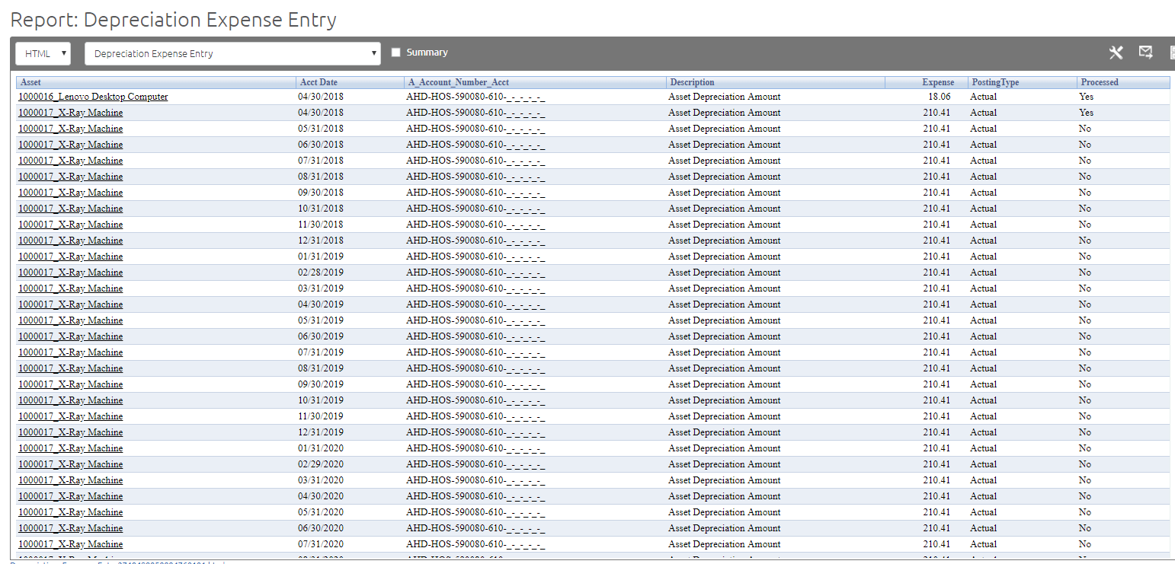
Task: Sort by the Asset column header
Action: coord(30,82)
